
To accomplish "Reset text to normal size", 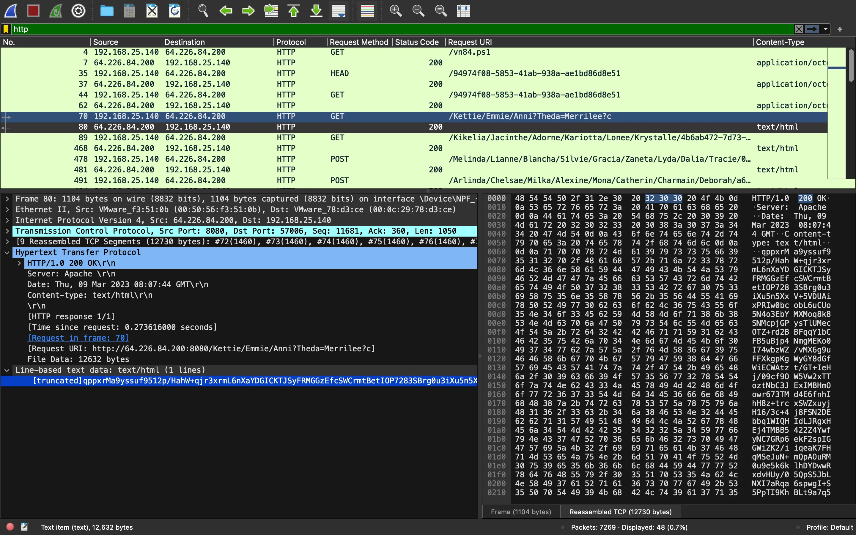I will pyautogui.click(x=441, y=11).
